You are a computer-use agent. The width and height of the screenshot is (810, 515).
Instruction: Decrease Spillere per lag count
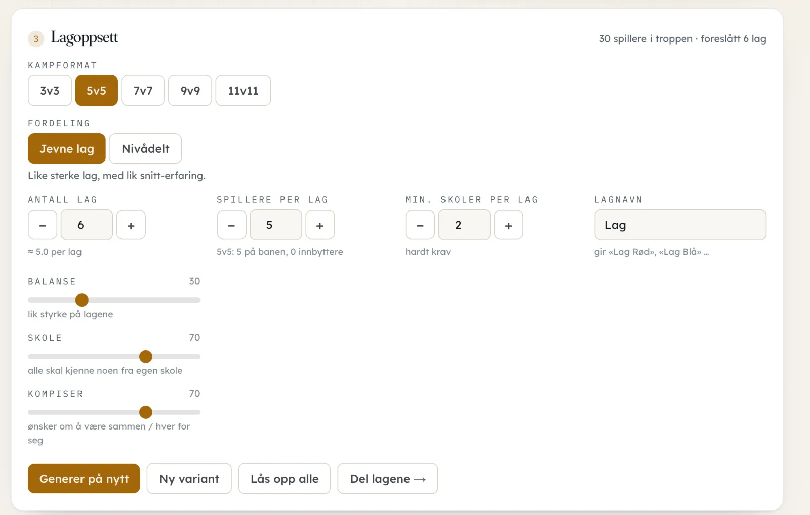[x=231, y=225]
